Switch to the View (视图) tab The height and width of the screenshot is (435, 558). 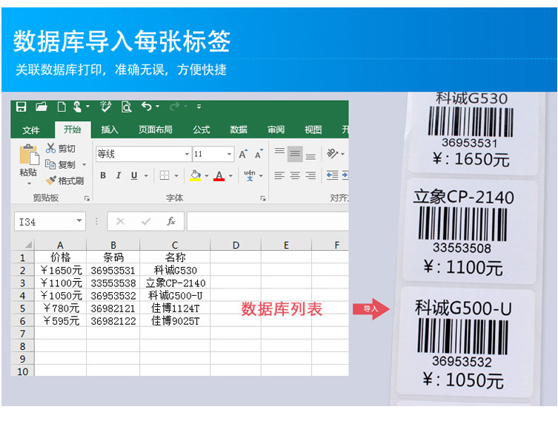(313, 129)
